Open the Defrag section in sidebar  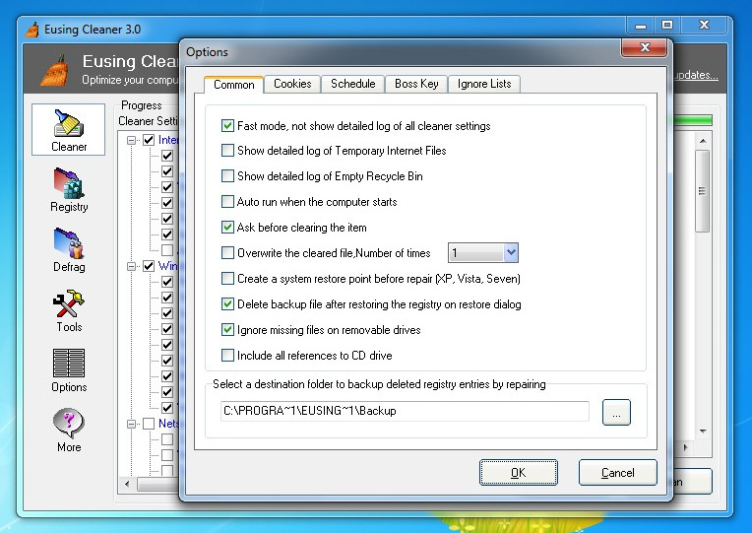[69, 249]
